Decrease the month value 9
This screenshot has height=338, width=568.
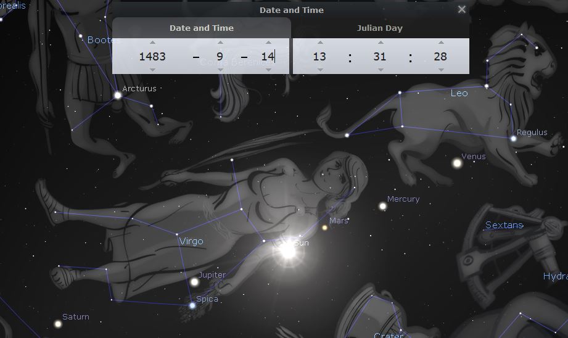tap(220, 70)
